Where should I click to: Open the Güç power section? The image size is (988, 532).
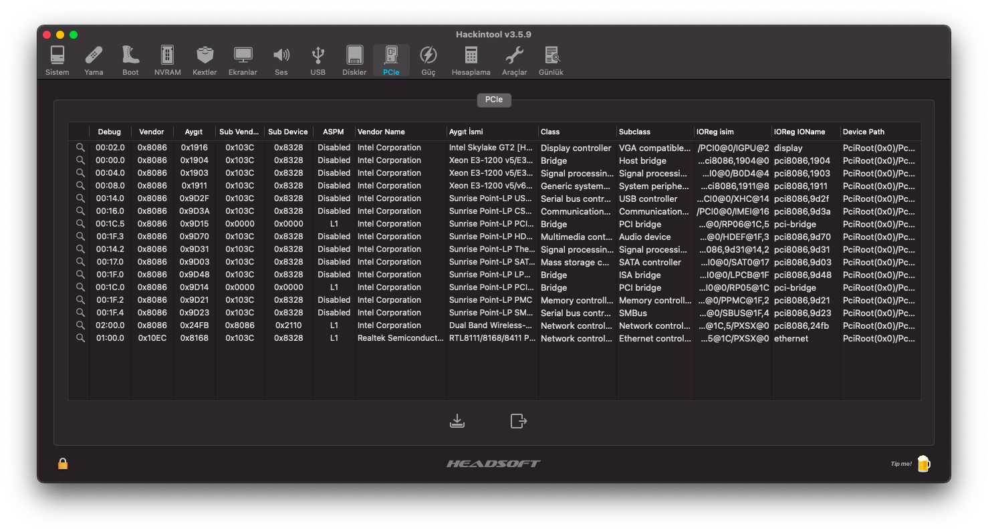(x=428, y=60)
